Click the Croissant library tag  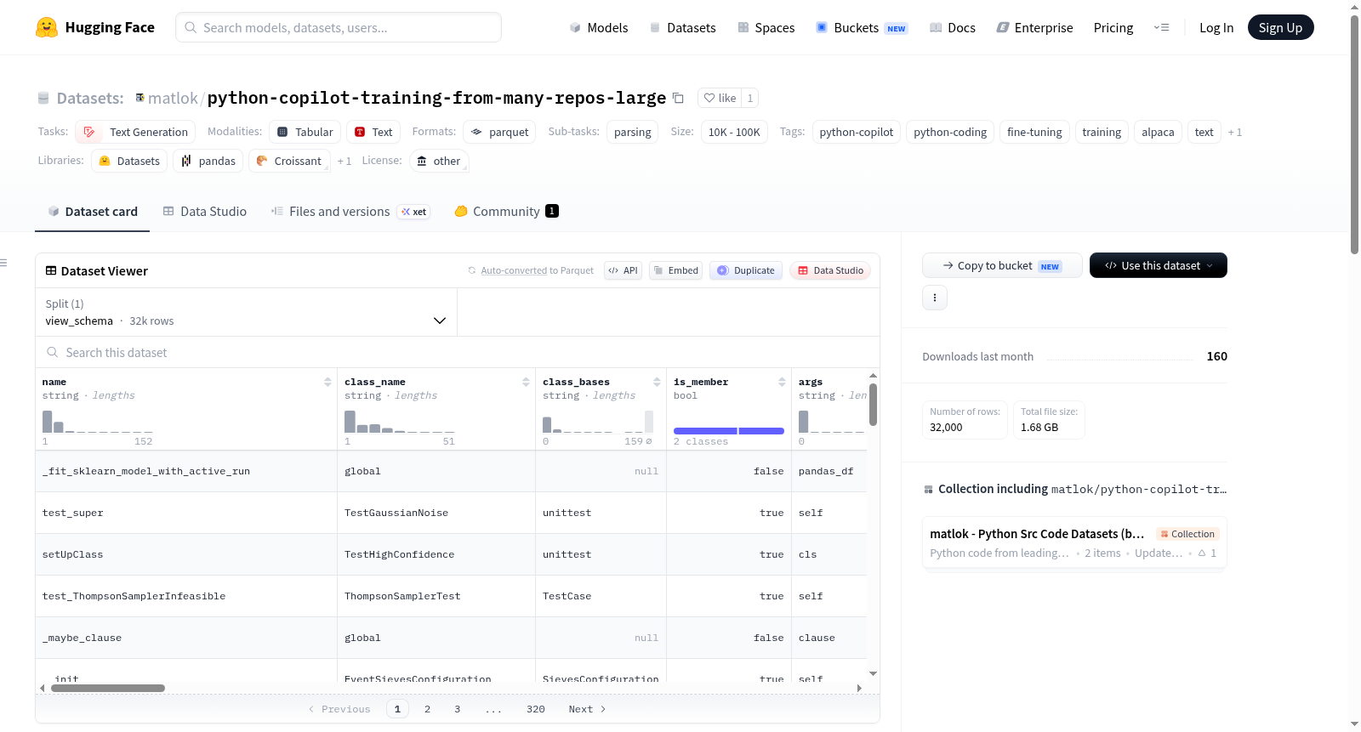(x=289, y=161)
